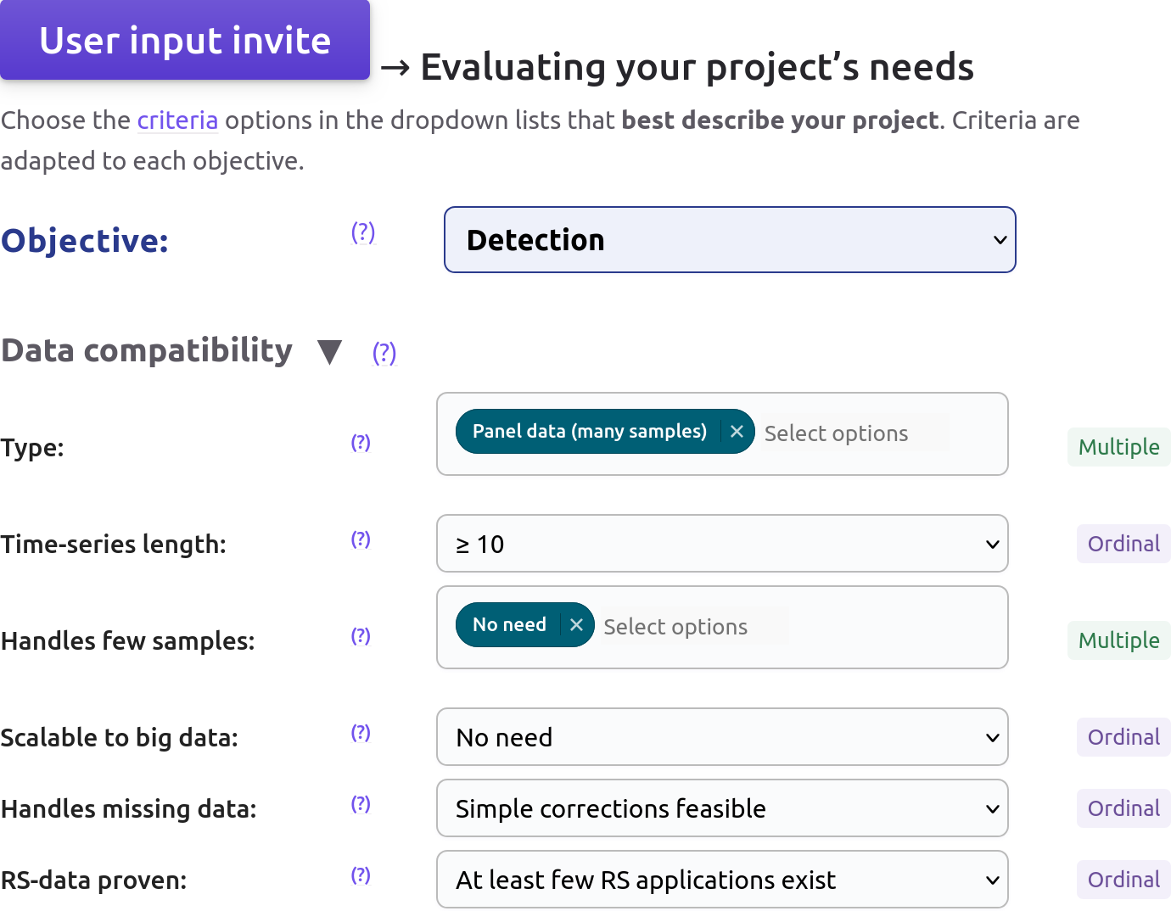Click the help icon beside Type
Screen dimensions: 1171x911
(361, 443)
